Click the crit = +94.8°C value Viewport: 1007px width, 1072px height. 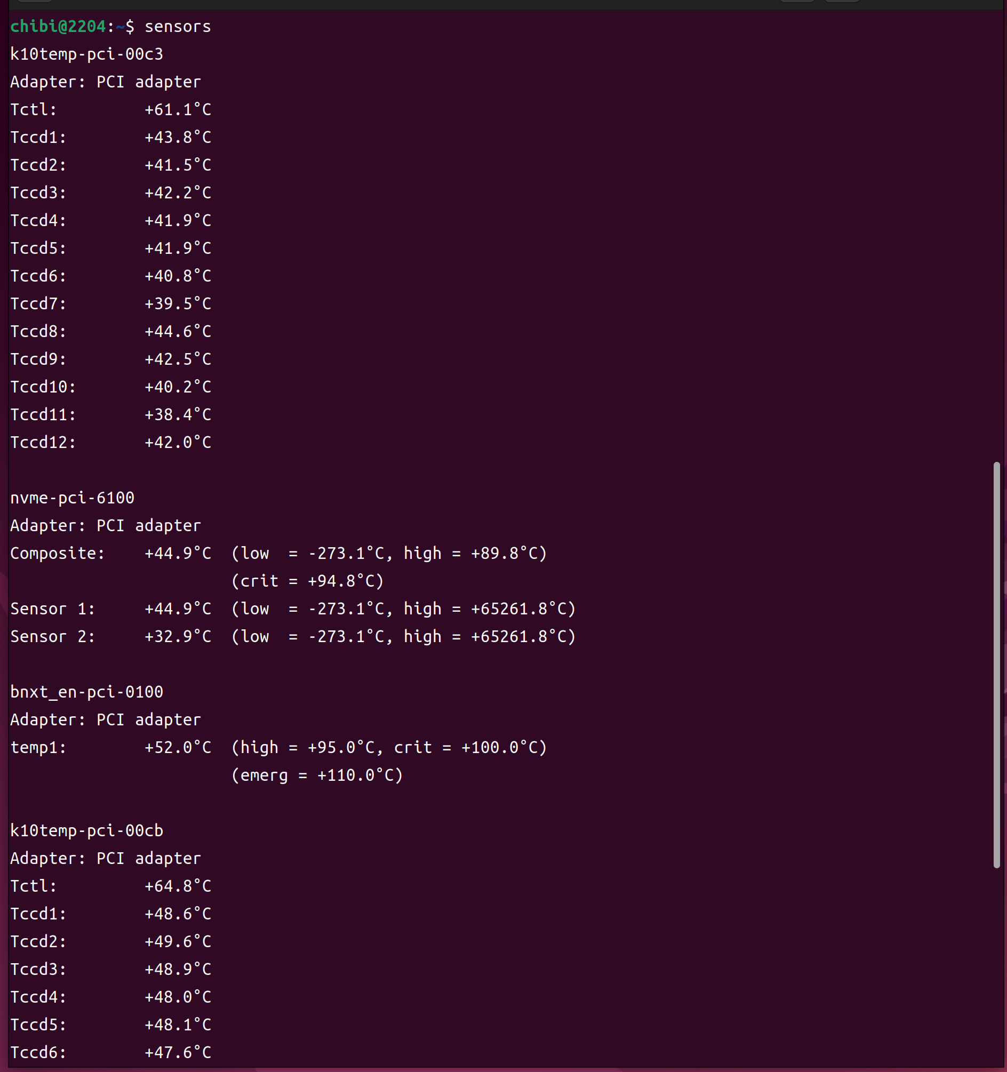(x=307, y=581)
